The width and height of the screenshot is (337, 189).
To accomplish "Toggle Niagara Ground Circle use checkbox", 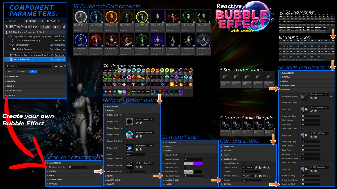I will 127,159.
